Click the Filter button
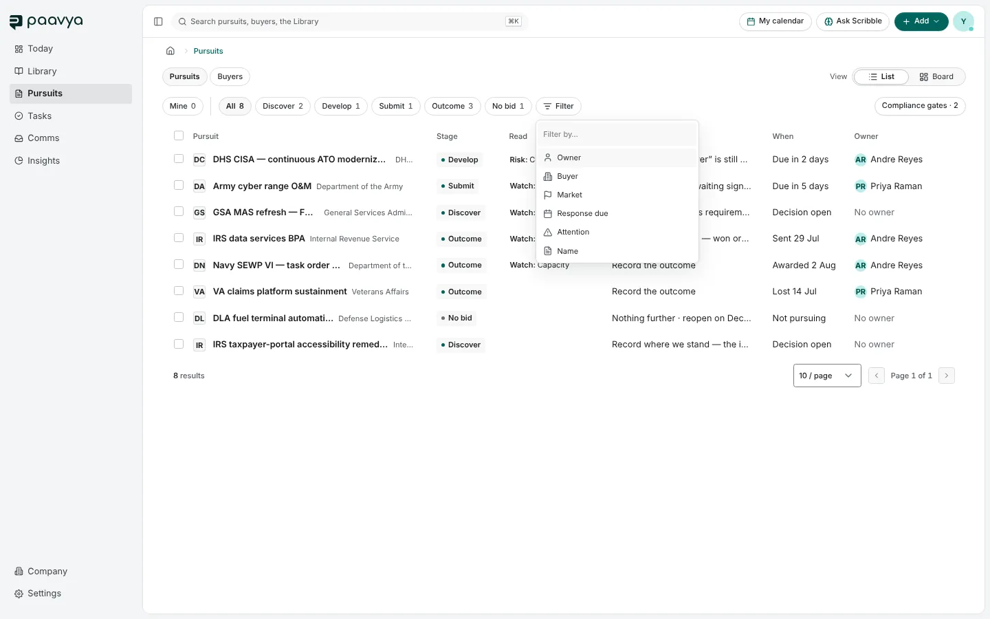 558,106
